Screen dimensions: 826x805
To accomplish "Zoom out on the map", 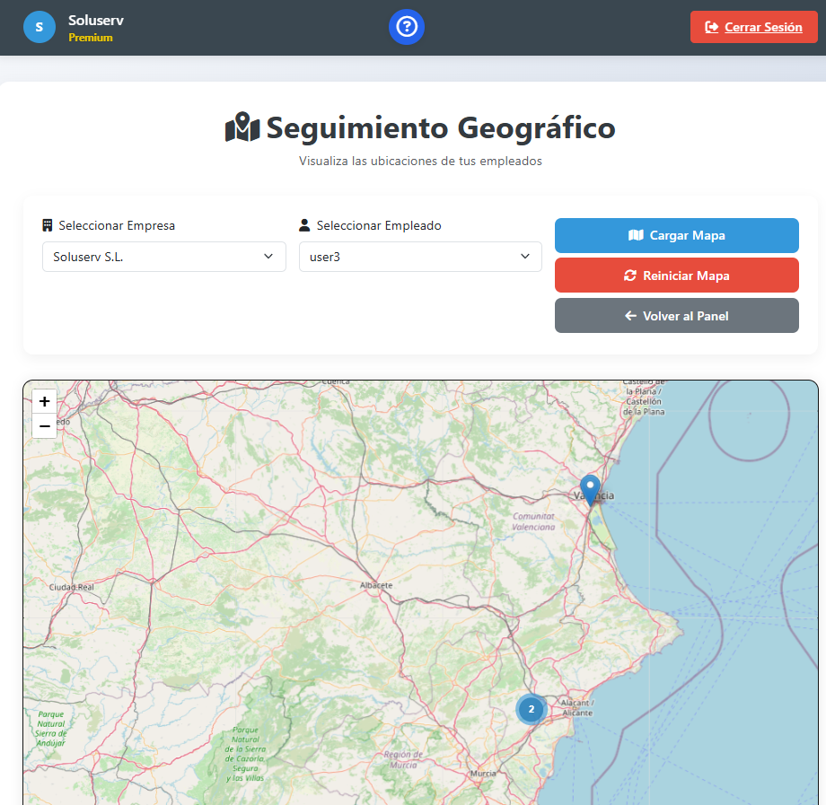I will 45,425.
